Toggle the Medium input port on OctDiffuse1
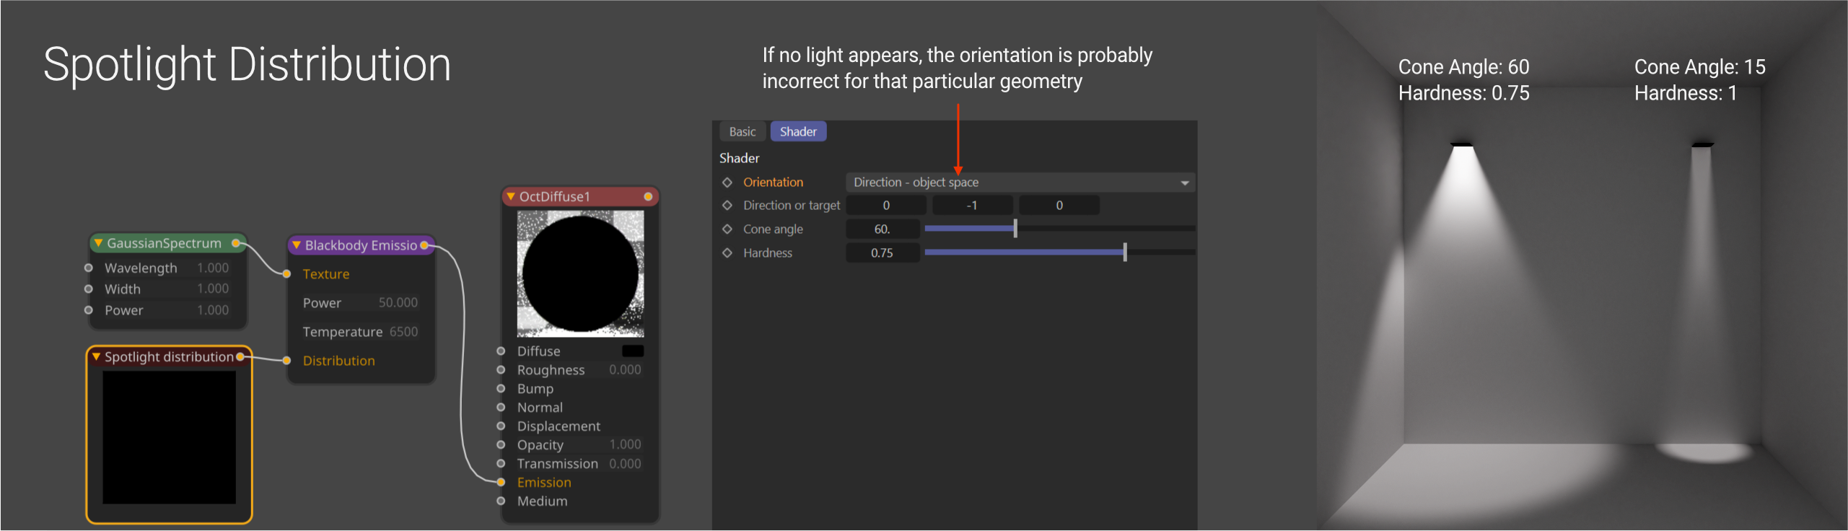Image resolution: width=1848 pixels, height=531 pixels. [501, 501]
